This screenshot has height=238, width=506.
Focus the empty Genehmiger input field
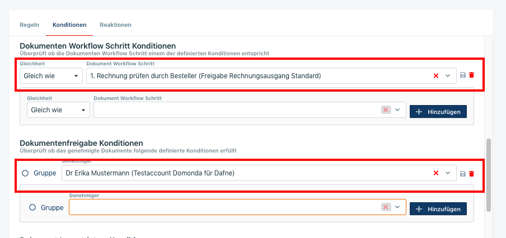point(224,207)
